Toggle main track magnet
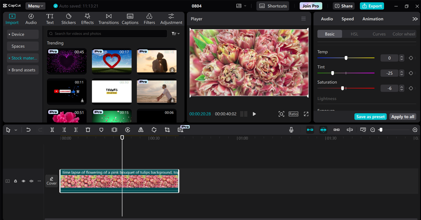Viewport: 421px width, 220px height. [x=310, y=130]
